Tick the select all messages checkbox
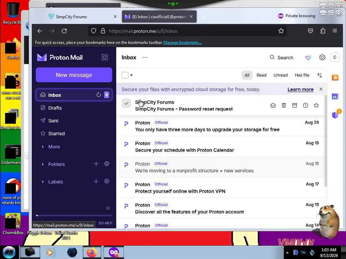 click(125, 75)
